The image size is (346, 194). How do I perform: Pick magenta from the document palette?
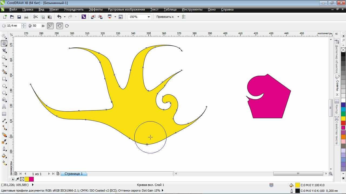(31, 179)
